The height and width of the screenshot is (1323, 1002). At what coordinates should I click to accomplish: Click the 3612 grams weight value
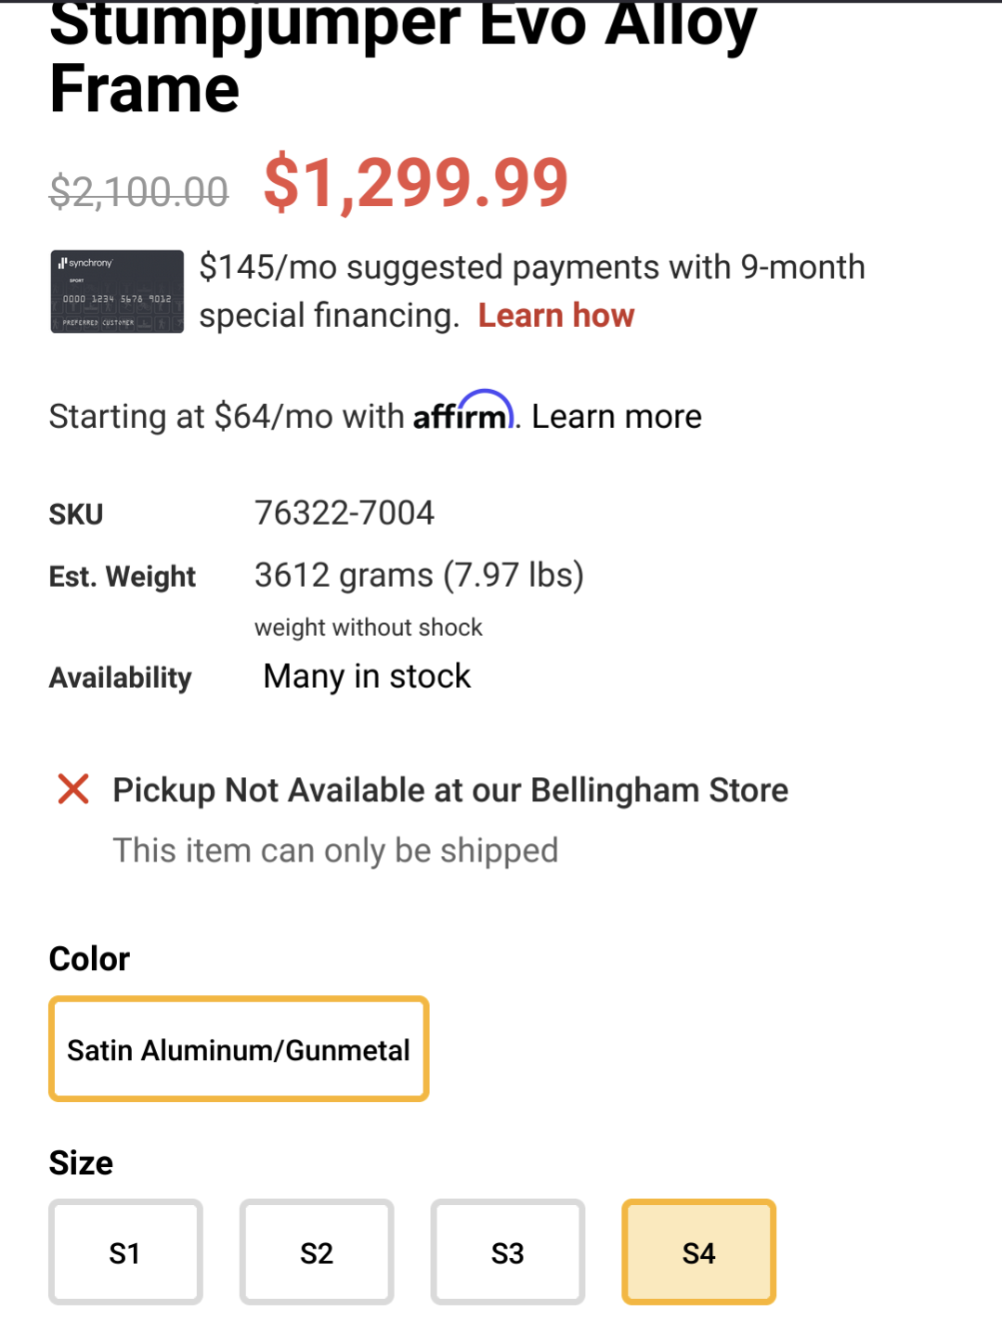pyautogui.click(x=419, y=575)
